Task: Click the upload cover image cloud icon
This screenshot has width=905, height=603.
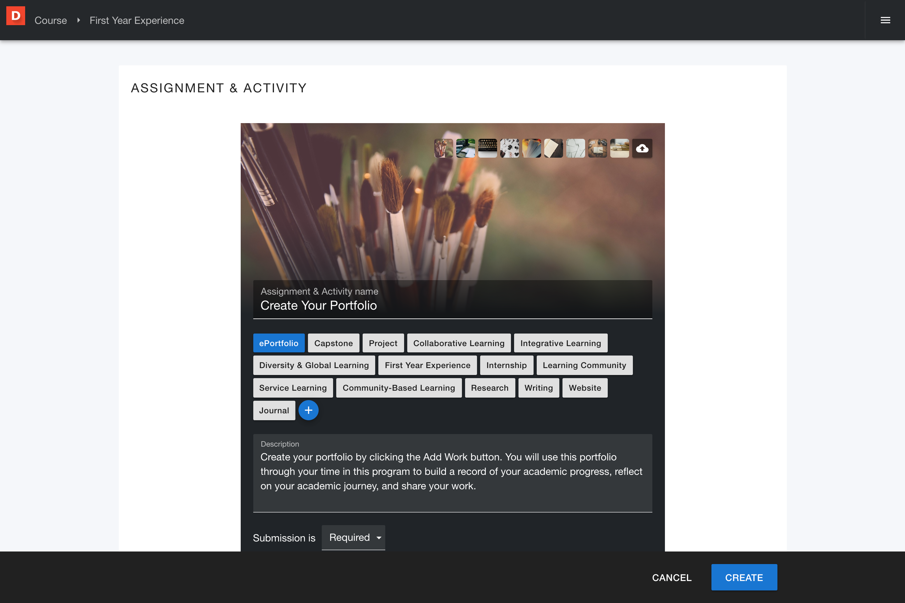Action: (642, 148)
